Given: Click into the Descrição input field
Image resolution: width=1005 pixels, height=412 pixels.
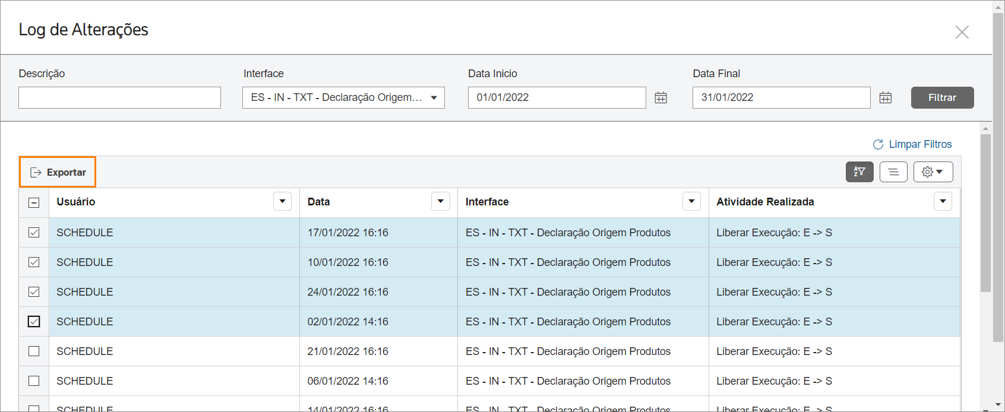Looking at the screenshot, I should [x=119, y=97].
